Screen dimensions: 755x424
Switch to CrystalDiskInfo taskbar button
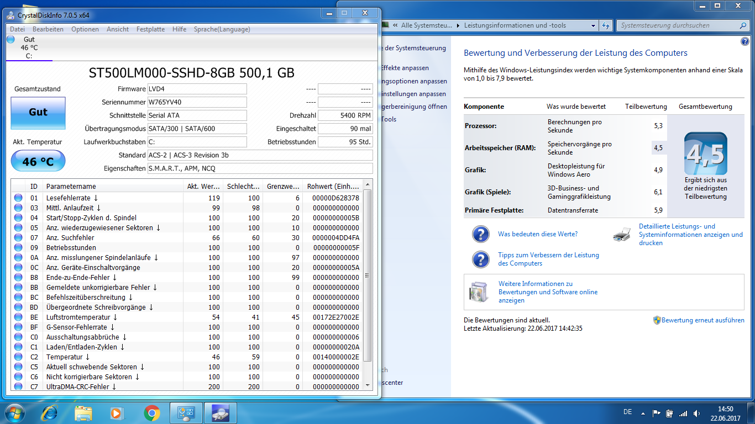click(221, 412)
